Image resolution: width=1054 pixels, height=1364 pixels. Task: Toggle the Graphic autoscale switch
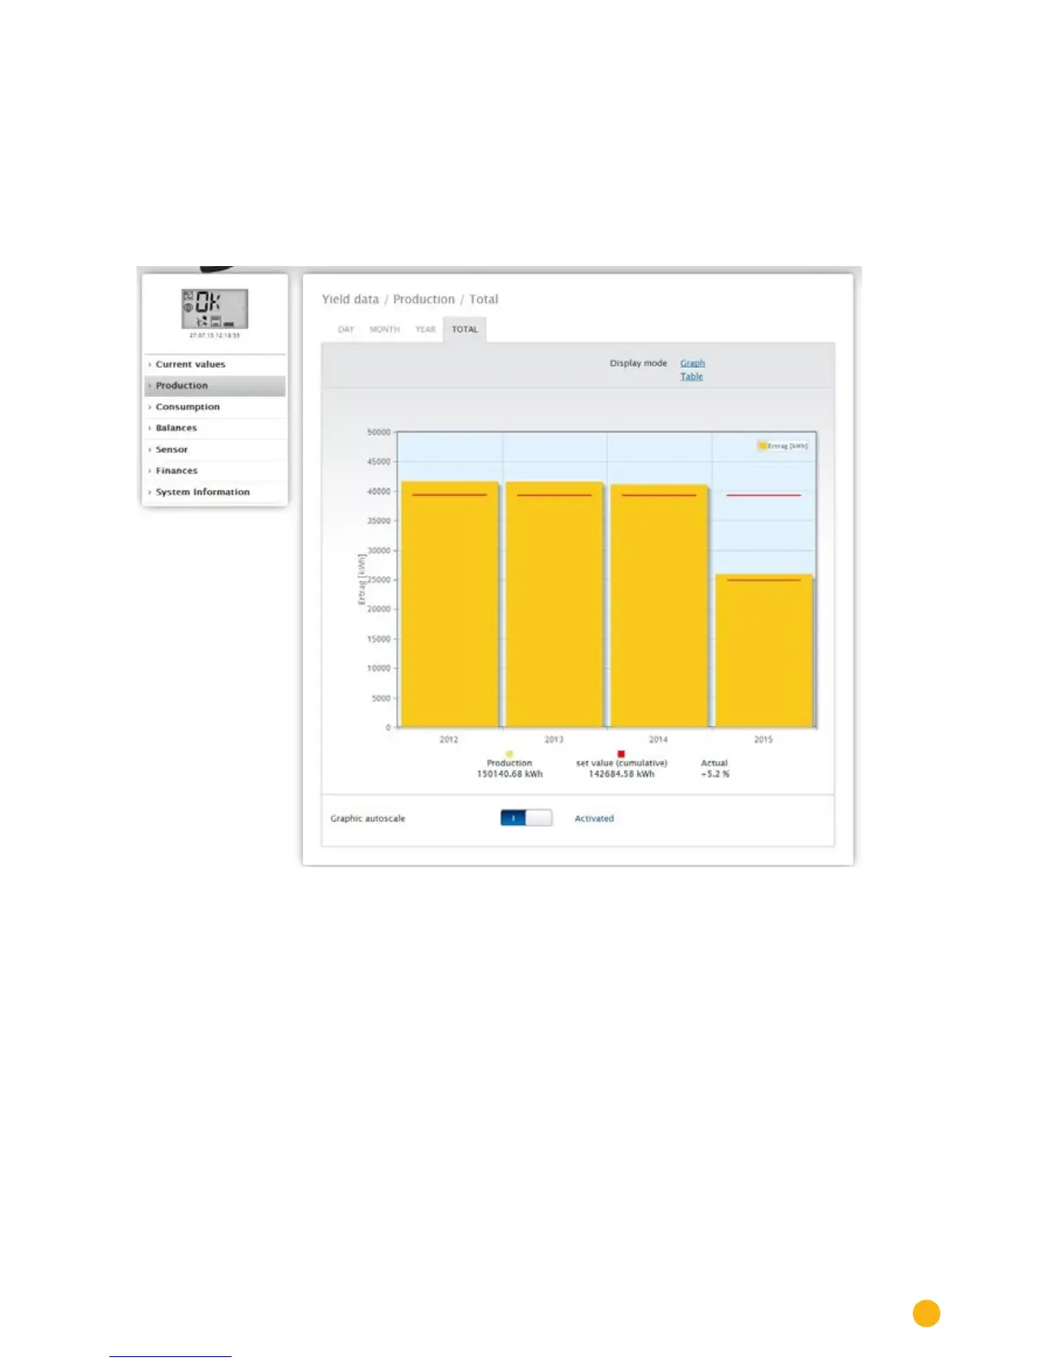(526, 818)
